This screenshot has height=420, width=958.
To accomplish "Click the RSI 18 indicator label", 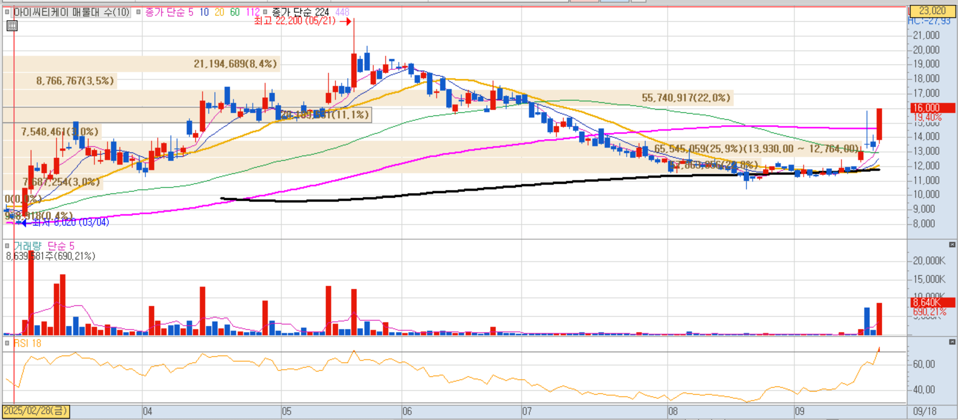I will click(27, 343).
